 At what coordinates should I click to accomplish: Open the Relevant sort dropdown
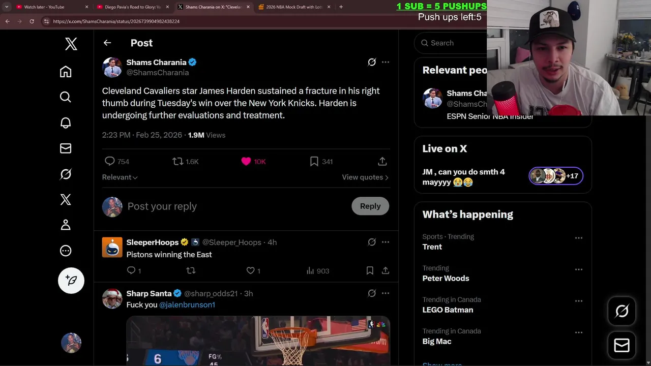click(x=120, y=177)
